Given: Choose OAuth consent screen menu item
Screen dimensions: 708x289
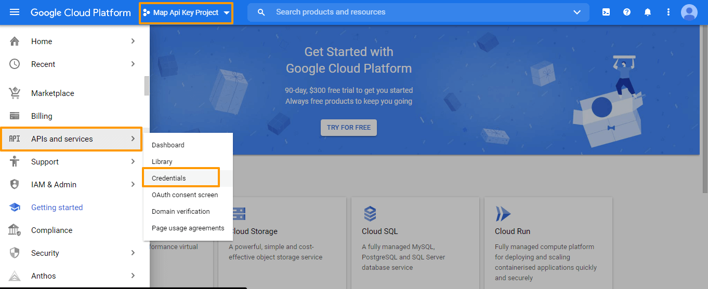Looking at the screenshot, I should (185, 195).
